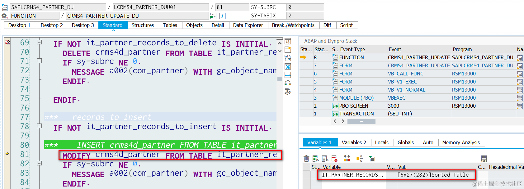Click the green-arrow copy icon in variables toolbar
The height and width of the screenshot is (189, 524).
coord(372,159)
